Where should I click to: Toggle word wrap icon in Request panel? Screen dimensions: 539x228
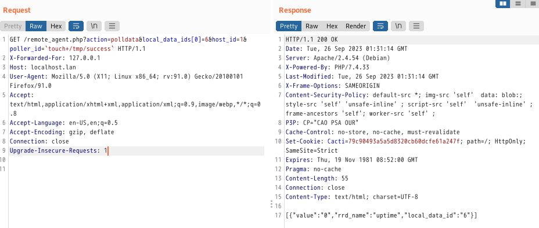[x=76, y=26]
